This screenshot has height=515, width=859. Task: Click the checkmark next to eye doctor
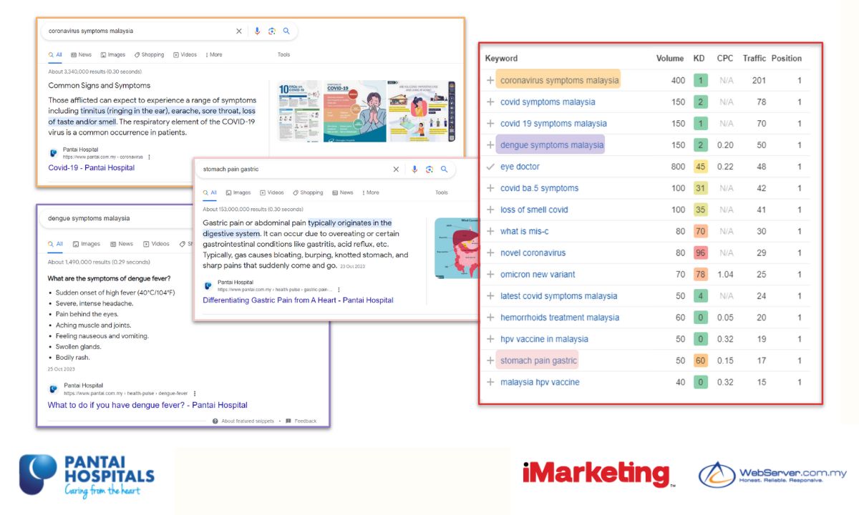coord(490,167)
